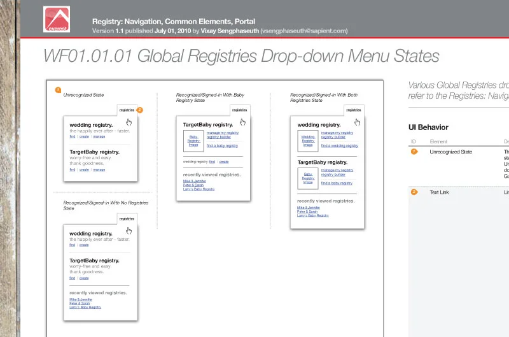
Task: Click TargetBaby create link in Unrecognized State
Action: [x=84, y=169]
